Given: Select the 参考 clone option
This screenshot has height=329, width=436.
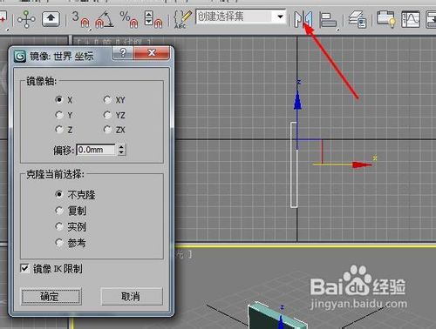Looking at the screenshot, I should 59,242.
